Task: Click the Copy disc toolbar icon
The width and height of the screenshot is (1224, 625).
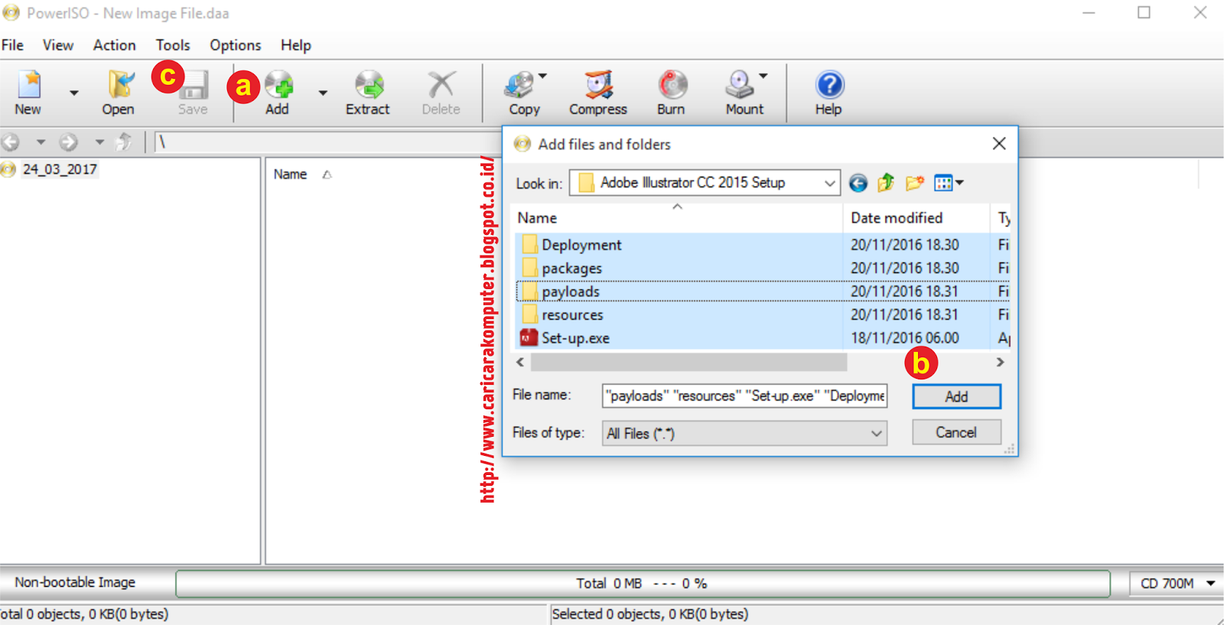Action: pyautogui.click(x=519, y=85)
